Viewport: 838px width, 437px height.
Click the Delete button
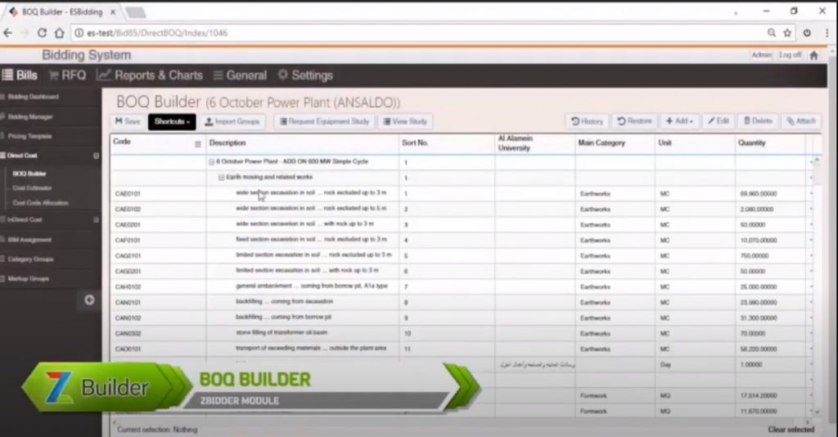coord(758,121)
